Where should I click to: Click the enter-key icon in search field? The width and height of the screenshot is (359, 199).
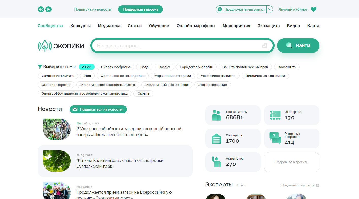(264, 46)
